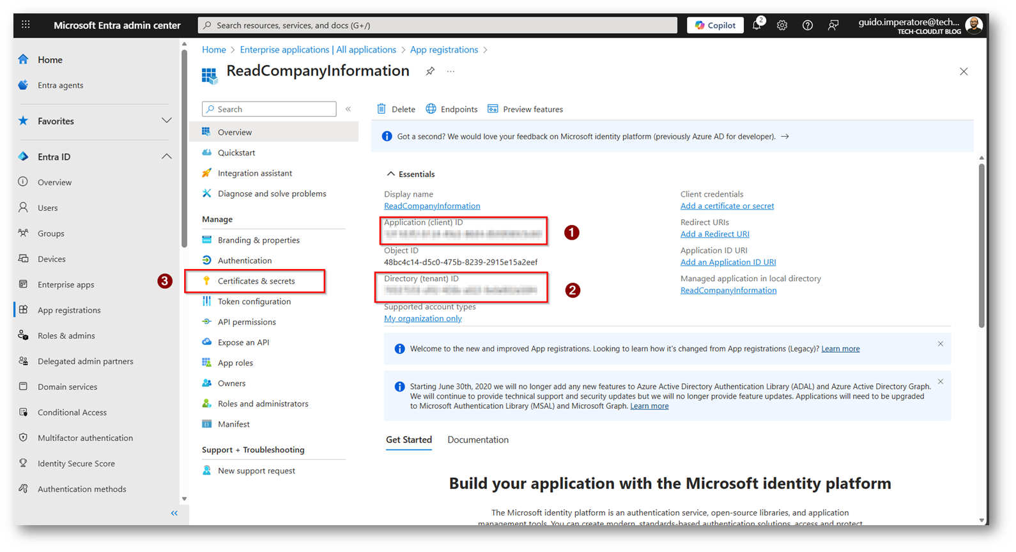Viewport: 1016px width, 552px height.
Task: Collapse the resource menu with double chevron
Action: (x=348, y=109)
